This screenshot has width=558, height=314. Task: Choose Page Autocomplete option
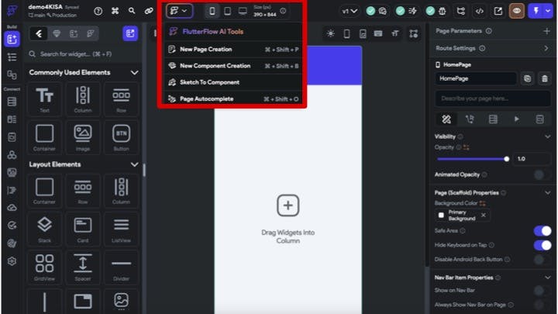pyautogui.click(x=233, y=98)
